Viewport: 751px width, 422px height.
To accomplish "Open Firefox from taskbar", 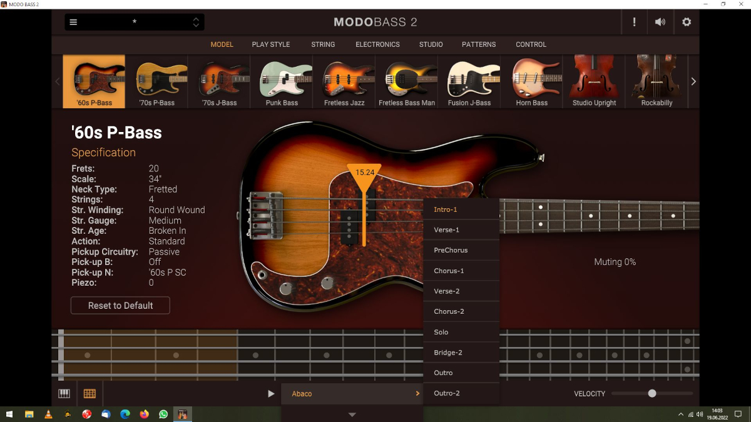I will [145, 414].
